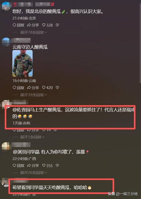Share the Guangxi comment about writing a song
Screen dimensions: 141x199
click(33, 166)
